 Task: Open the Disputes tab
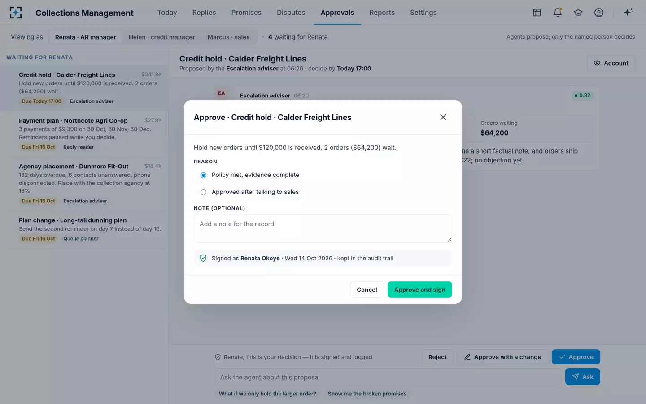click(291, 13)
